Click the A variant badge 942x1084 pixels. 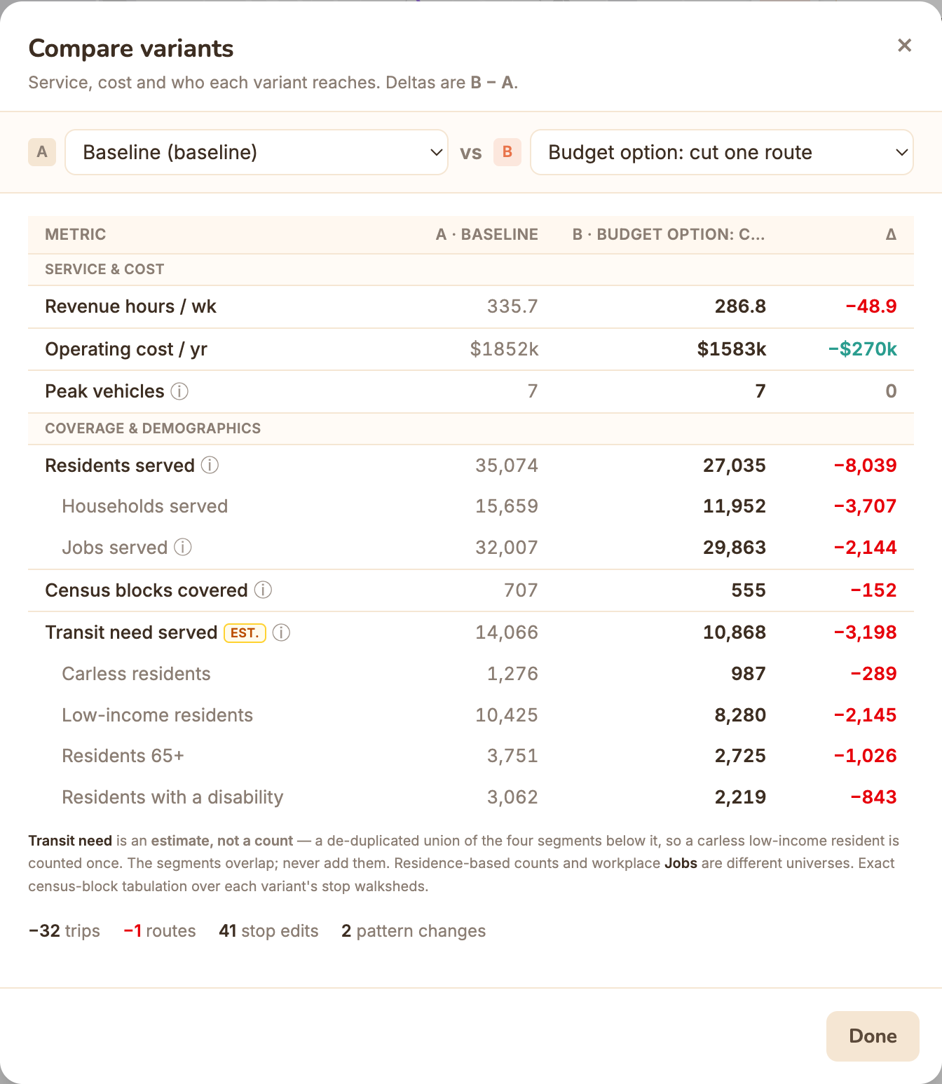[42, 152]
